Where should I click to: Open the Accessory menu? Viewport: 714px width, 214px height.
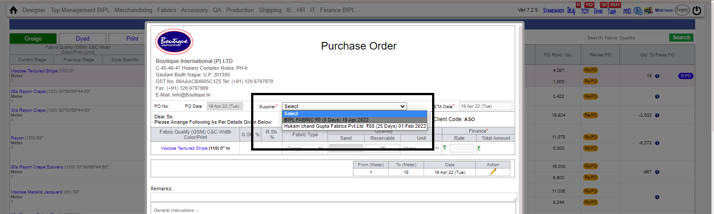click(x=194, y=10)
